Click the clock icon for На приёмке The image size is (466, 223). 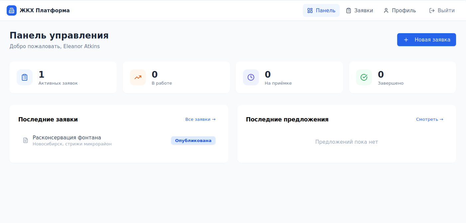click(251, 77)
